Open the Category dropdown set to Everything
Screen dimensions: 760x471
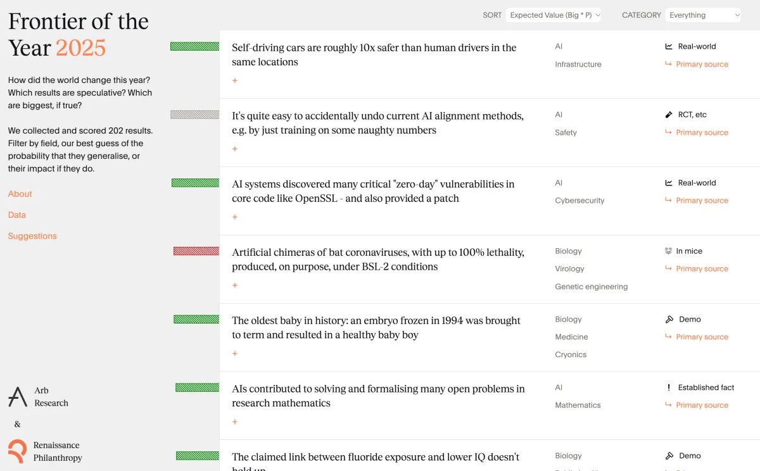click(703, 15)
